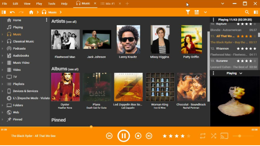
Task: Open the Plans album cover
Action: (x=97, y=87)
